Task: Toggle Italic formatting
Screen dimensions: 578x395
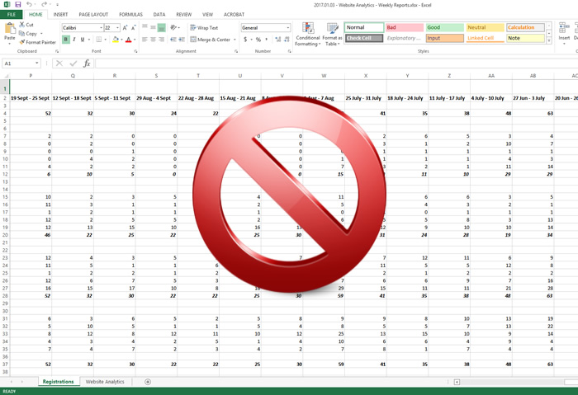Action: point(74,40)
